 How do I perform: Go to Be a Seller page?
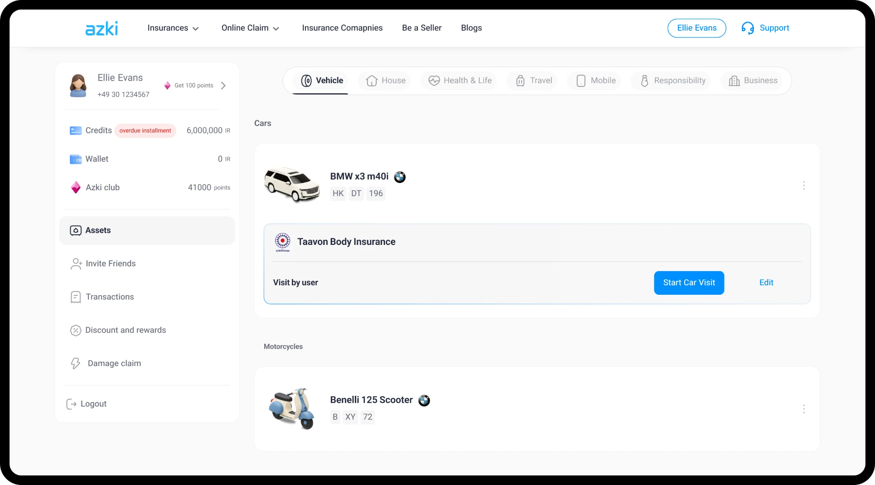(422, 28)
